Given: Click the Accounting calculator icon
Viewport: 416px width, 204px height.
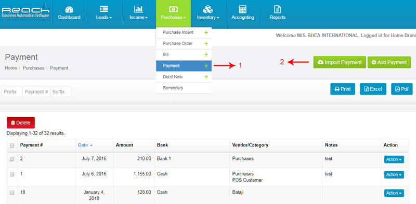Looking at the screenshot, I should point(242,9).
